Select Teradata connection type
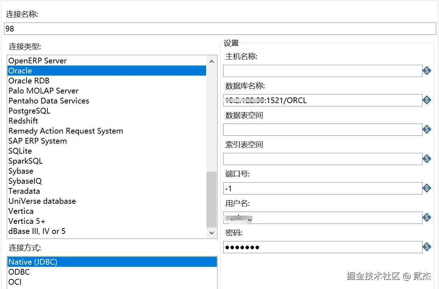This screenshot has height=289, width=439. [x=107, y=191]
